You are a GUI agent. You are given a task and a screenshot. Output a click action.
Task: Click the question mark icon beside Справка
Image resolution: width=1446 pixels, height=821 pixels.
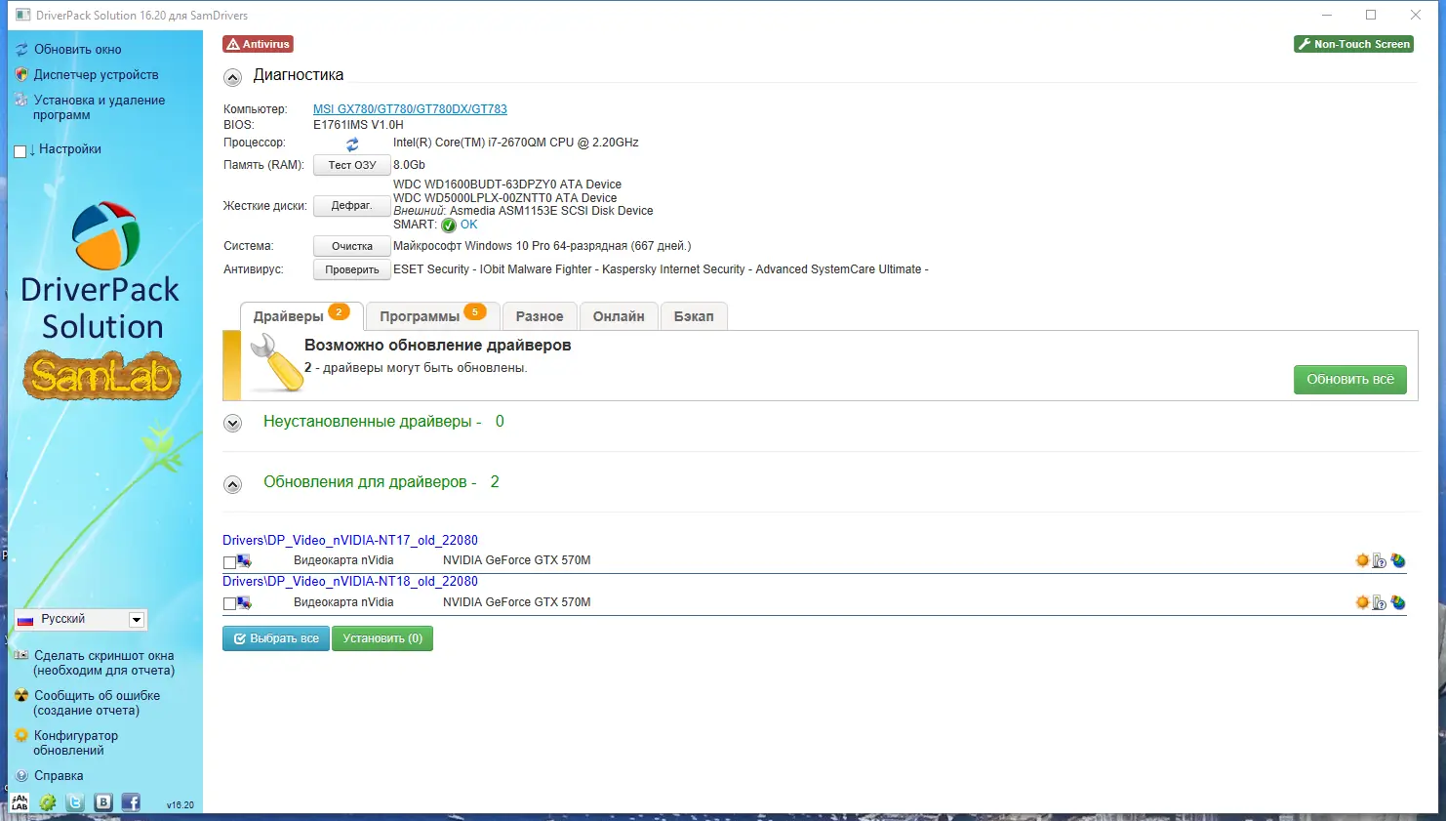(x=21, y=776)
